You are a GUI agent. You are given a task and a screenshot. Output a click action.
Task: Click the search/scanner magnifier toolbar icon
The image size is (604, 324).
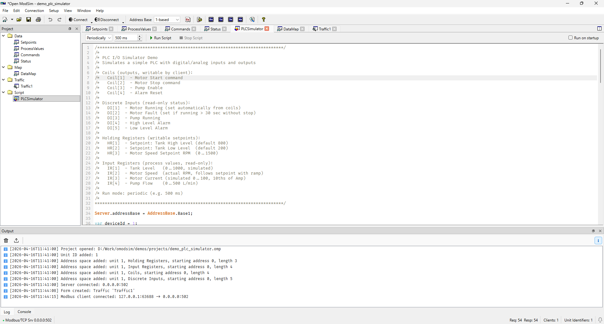tap(252, 19)
